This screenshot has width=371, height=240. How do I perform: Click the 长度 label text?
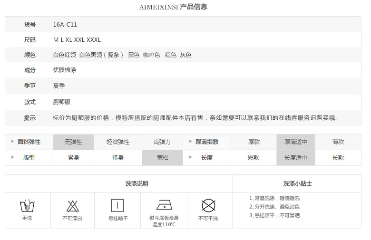(207, 158)
